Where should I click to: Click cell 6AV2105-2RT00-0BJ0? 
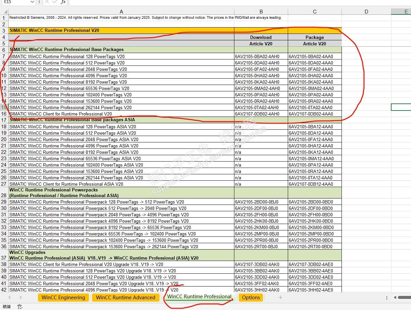(261, 247)
